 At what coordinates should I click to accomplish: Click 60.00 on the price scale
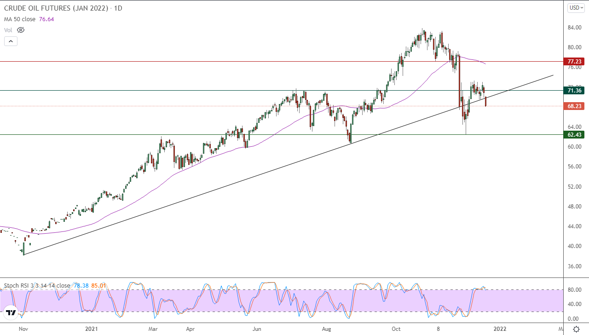click(x=575, y=147)
